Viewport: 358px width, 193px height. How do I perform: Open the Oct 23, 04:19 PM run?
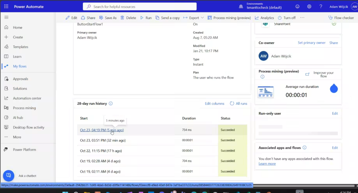coord(101,130)
